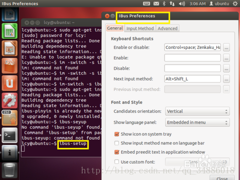The width and height of the screenshot is (240, 180).
Task: Enable Use custom font checkbox
Action: coord(117,162)
